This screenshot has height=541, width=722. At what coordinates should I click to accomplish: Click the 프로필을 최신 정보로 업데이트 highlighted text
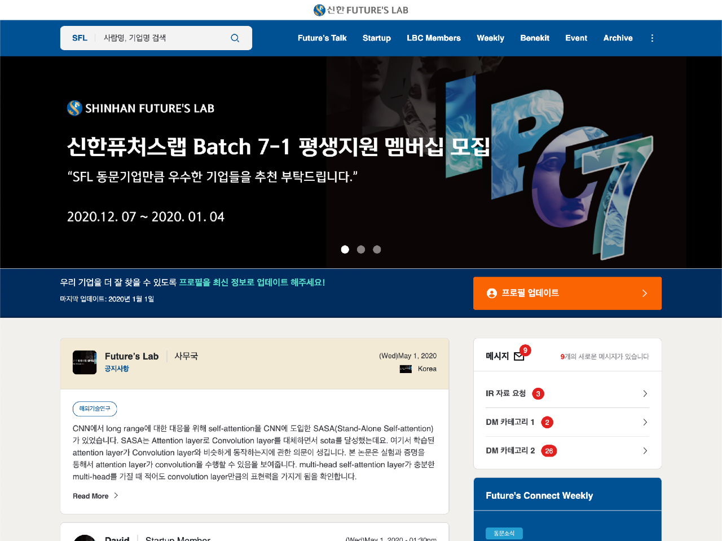pos(252,282)
